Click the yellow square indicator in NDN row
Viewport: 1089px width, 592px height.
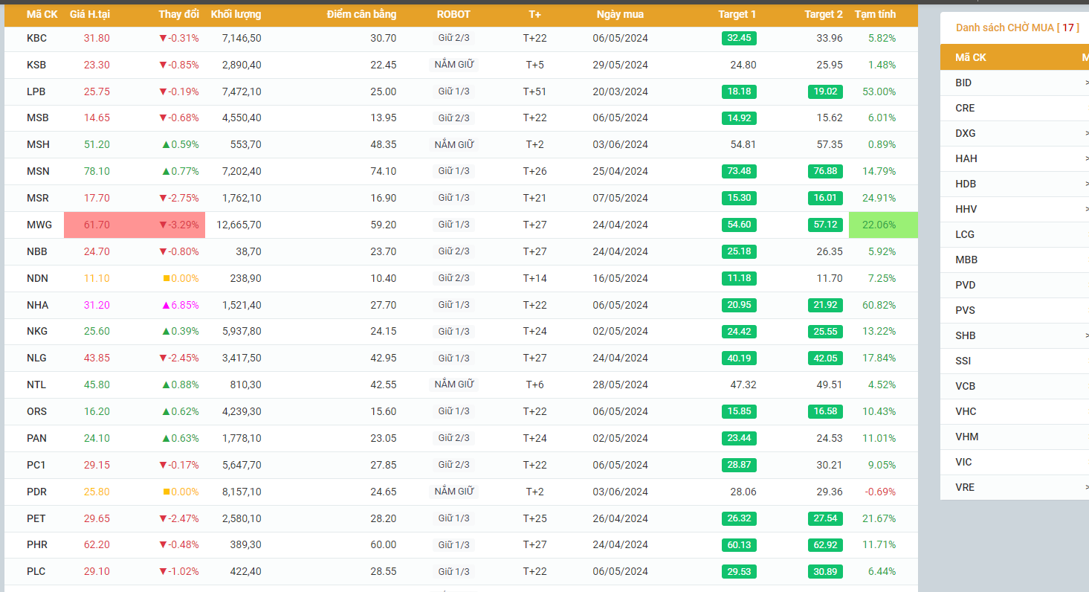[x=167, y=278]
